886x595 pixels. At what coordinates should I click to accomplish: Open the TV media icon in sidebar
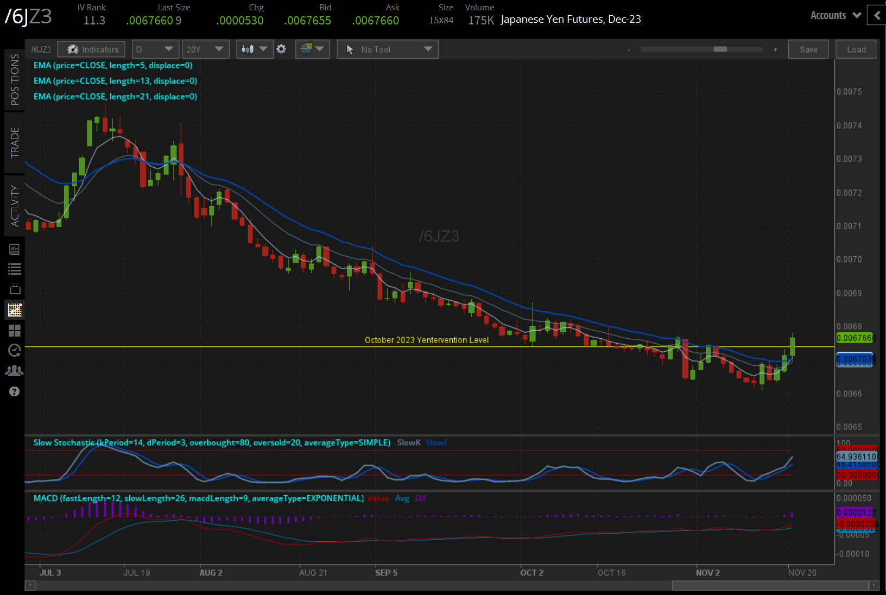pyautogui.click(x=14, y=289)
